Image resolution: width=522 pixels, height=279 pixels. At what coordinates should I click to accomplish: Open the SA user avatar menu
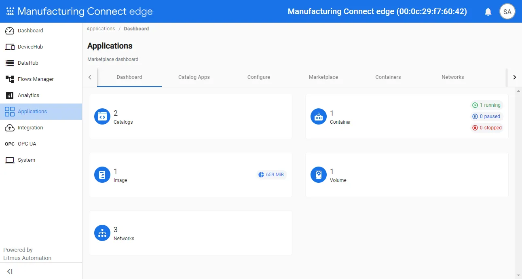[507, 11]
